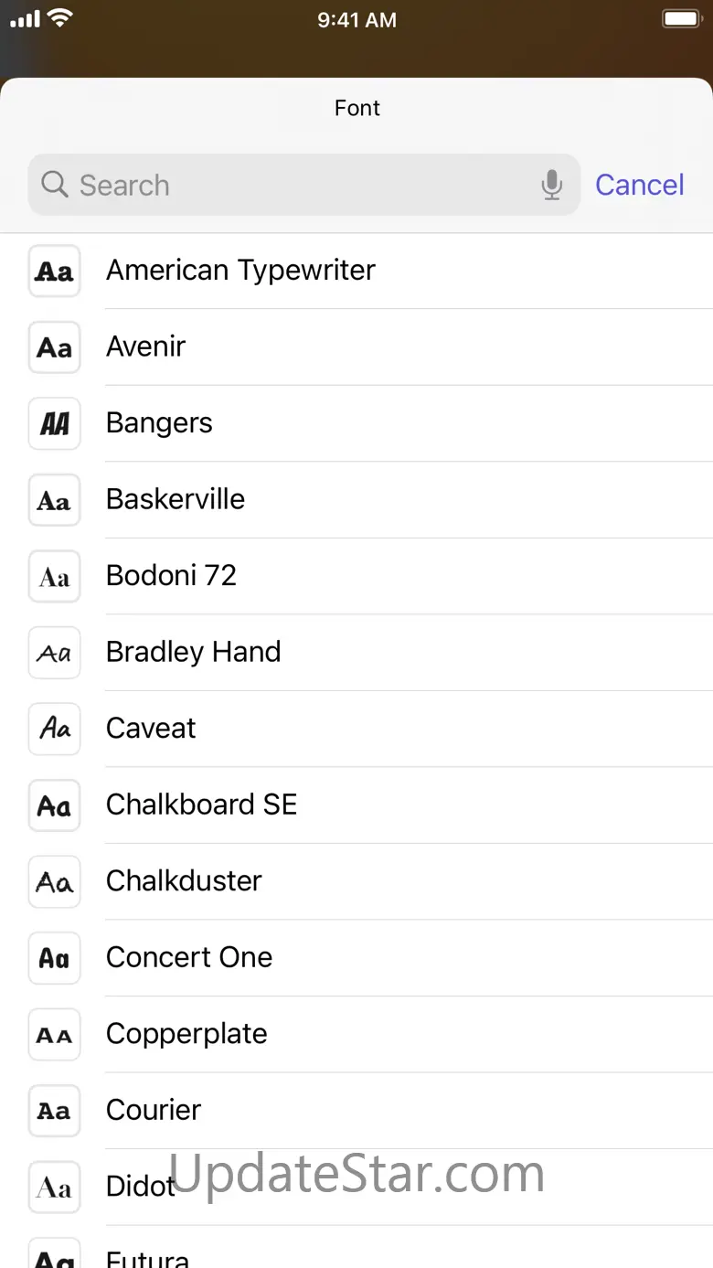Select the Avenir font
Screen dimensions: 713x1268
[x=146, y=347]
